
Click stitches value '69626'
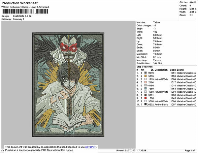[x=193, y=2]
